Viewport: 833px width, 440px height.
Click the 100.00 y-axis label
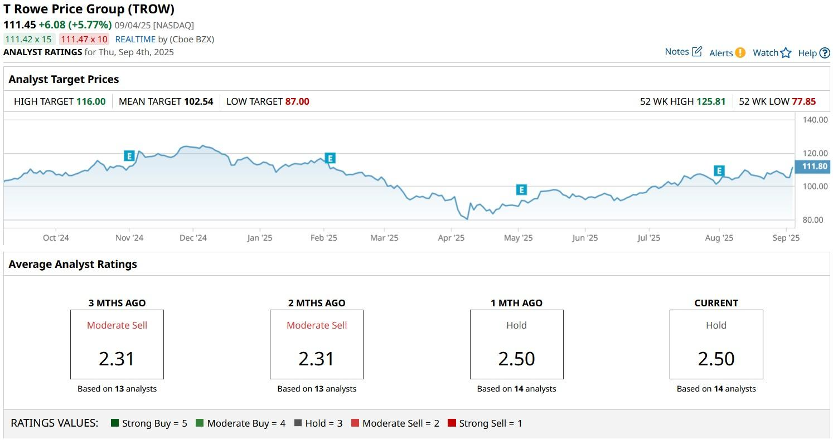[x=816, y=186]
